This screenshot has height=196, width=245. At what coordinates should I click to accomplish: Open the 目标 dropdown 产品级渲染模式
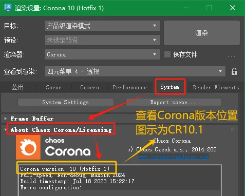(102, 26)
